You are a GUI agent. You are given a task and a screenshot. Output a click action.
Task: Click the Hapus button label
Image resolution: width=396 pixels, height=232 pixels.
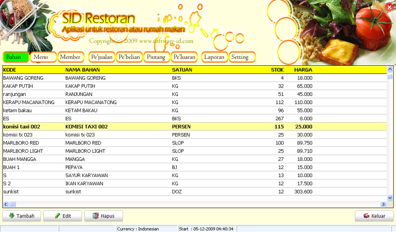pyautogui.click(x=107, y=216)
